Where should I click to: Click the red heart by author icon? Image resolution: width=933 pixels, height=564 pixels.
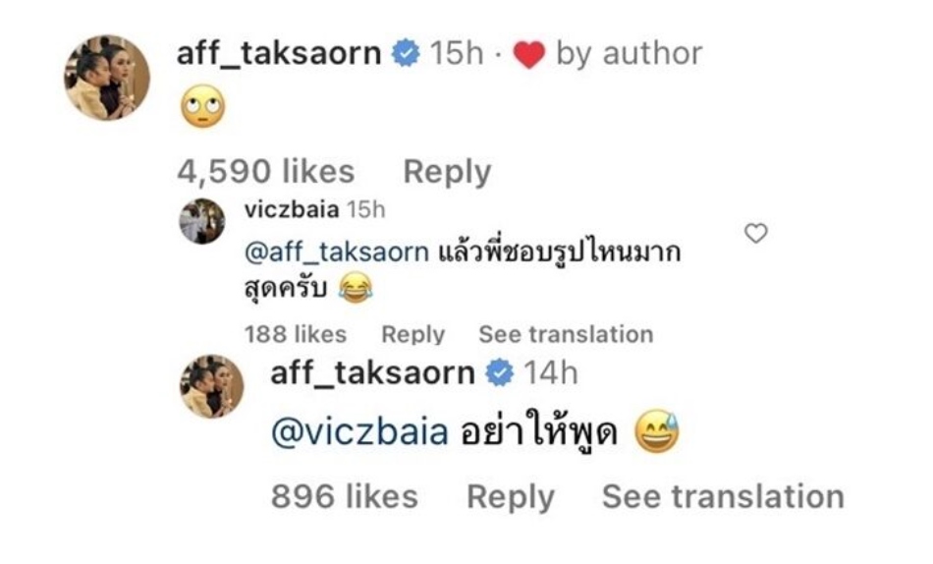529,55
